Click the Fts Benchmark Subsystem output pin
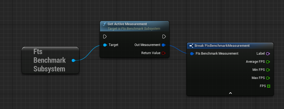The width and height of the screenshot is (284, 109). point(73,60)
